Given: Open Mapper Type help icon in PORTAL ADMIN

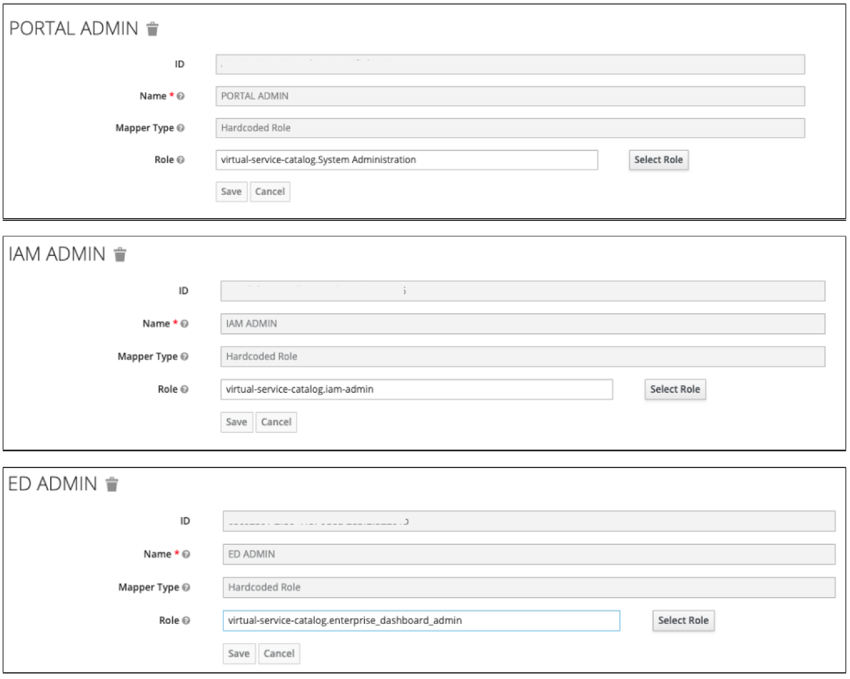Looking at the screenshot, I should coord(180,128).
